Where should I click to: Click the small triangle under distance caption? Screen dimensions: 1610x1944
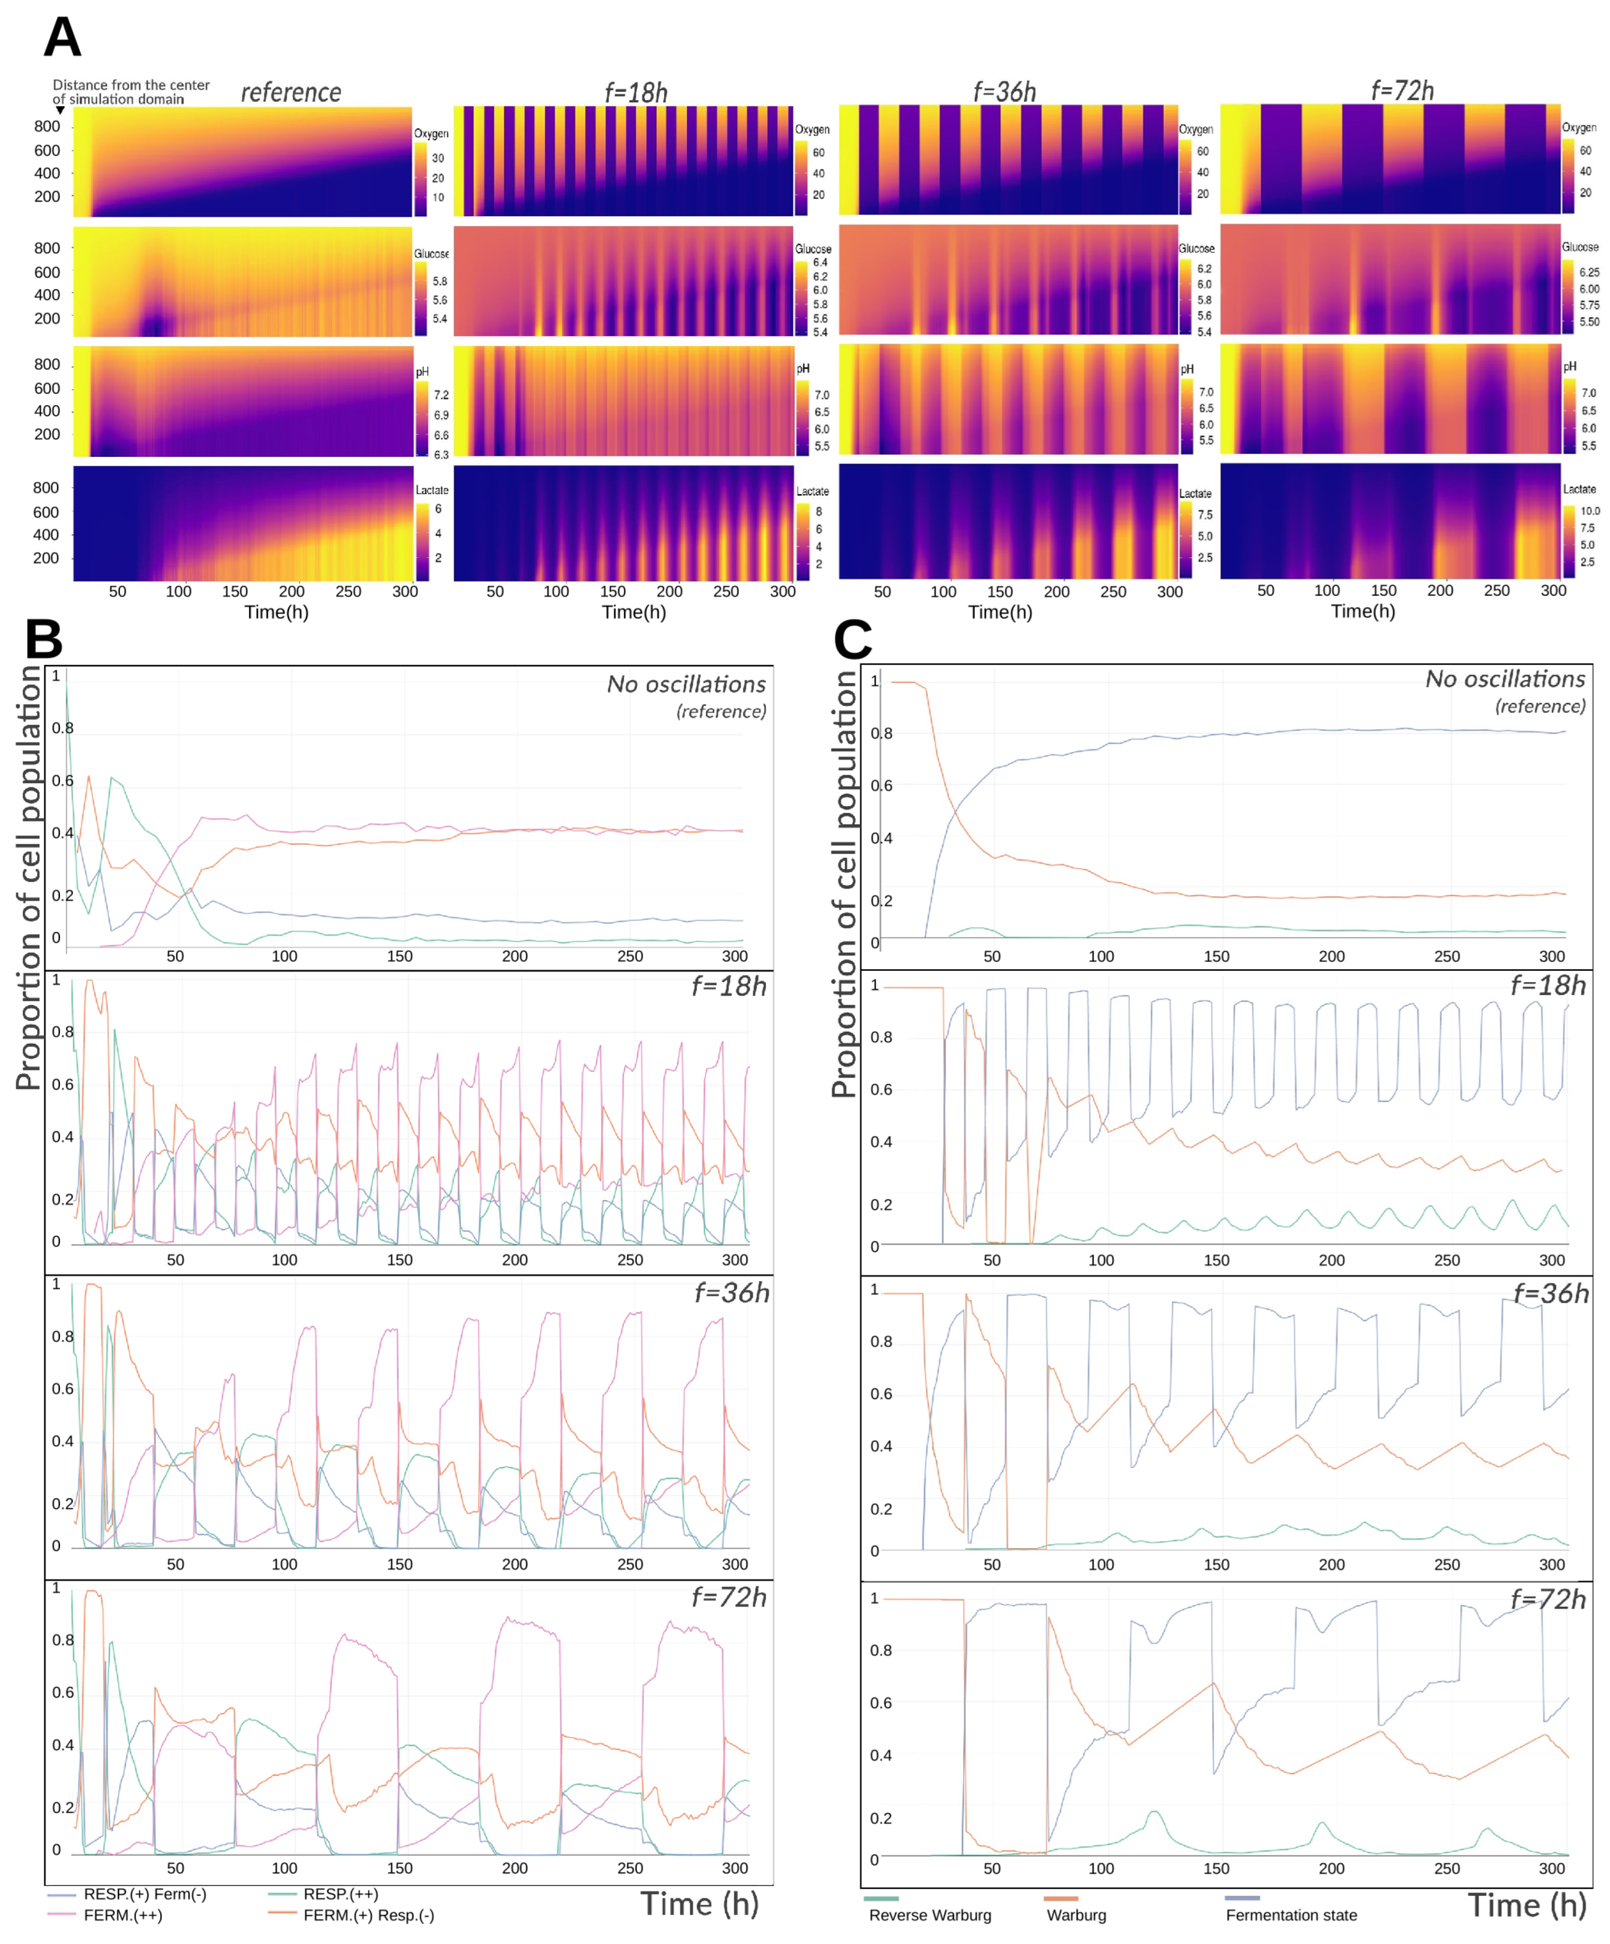coord(61,110)
